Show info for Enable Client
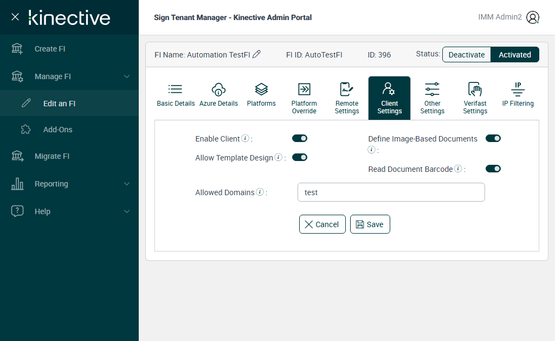Viewport: 555px width, 341px height. point(245,138)
